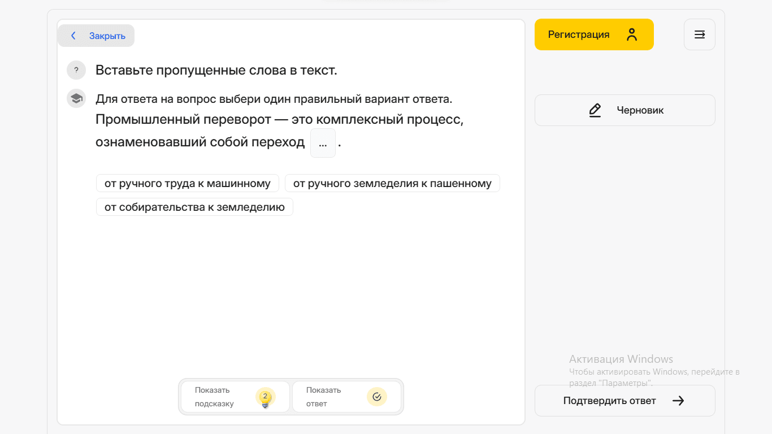
Task: Click the Показать ответ text
Action: point(324,397)
